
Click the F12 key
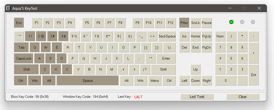pos(171,23)
